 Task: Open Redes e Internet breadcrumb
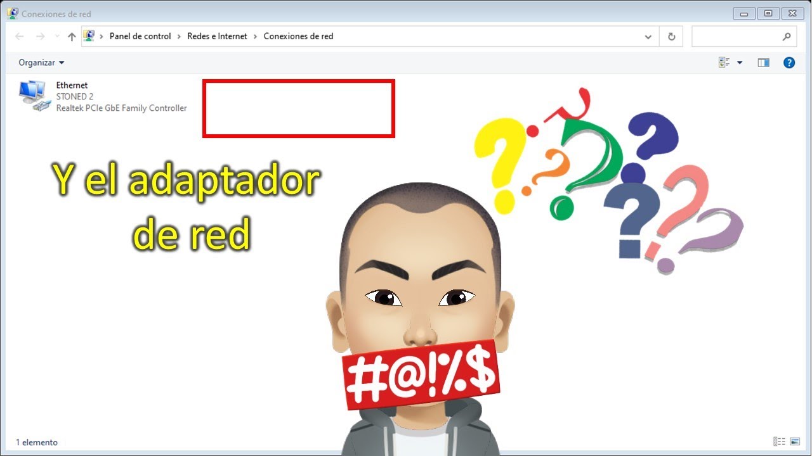coord(217,37)
